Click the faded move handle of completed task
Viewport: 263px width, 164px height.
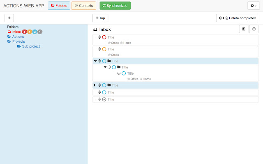click(x=99, y=99)
